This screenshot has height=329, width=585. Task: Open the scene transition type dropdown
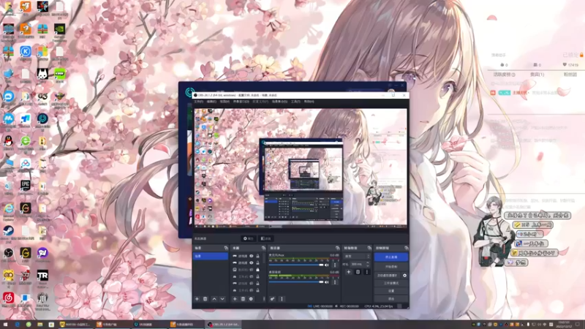coord(357,257)
